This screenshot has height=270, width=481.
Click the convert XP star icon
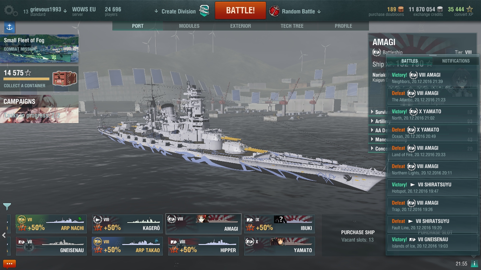[469, 9]
